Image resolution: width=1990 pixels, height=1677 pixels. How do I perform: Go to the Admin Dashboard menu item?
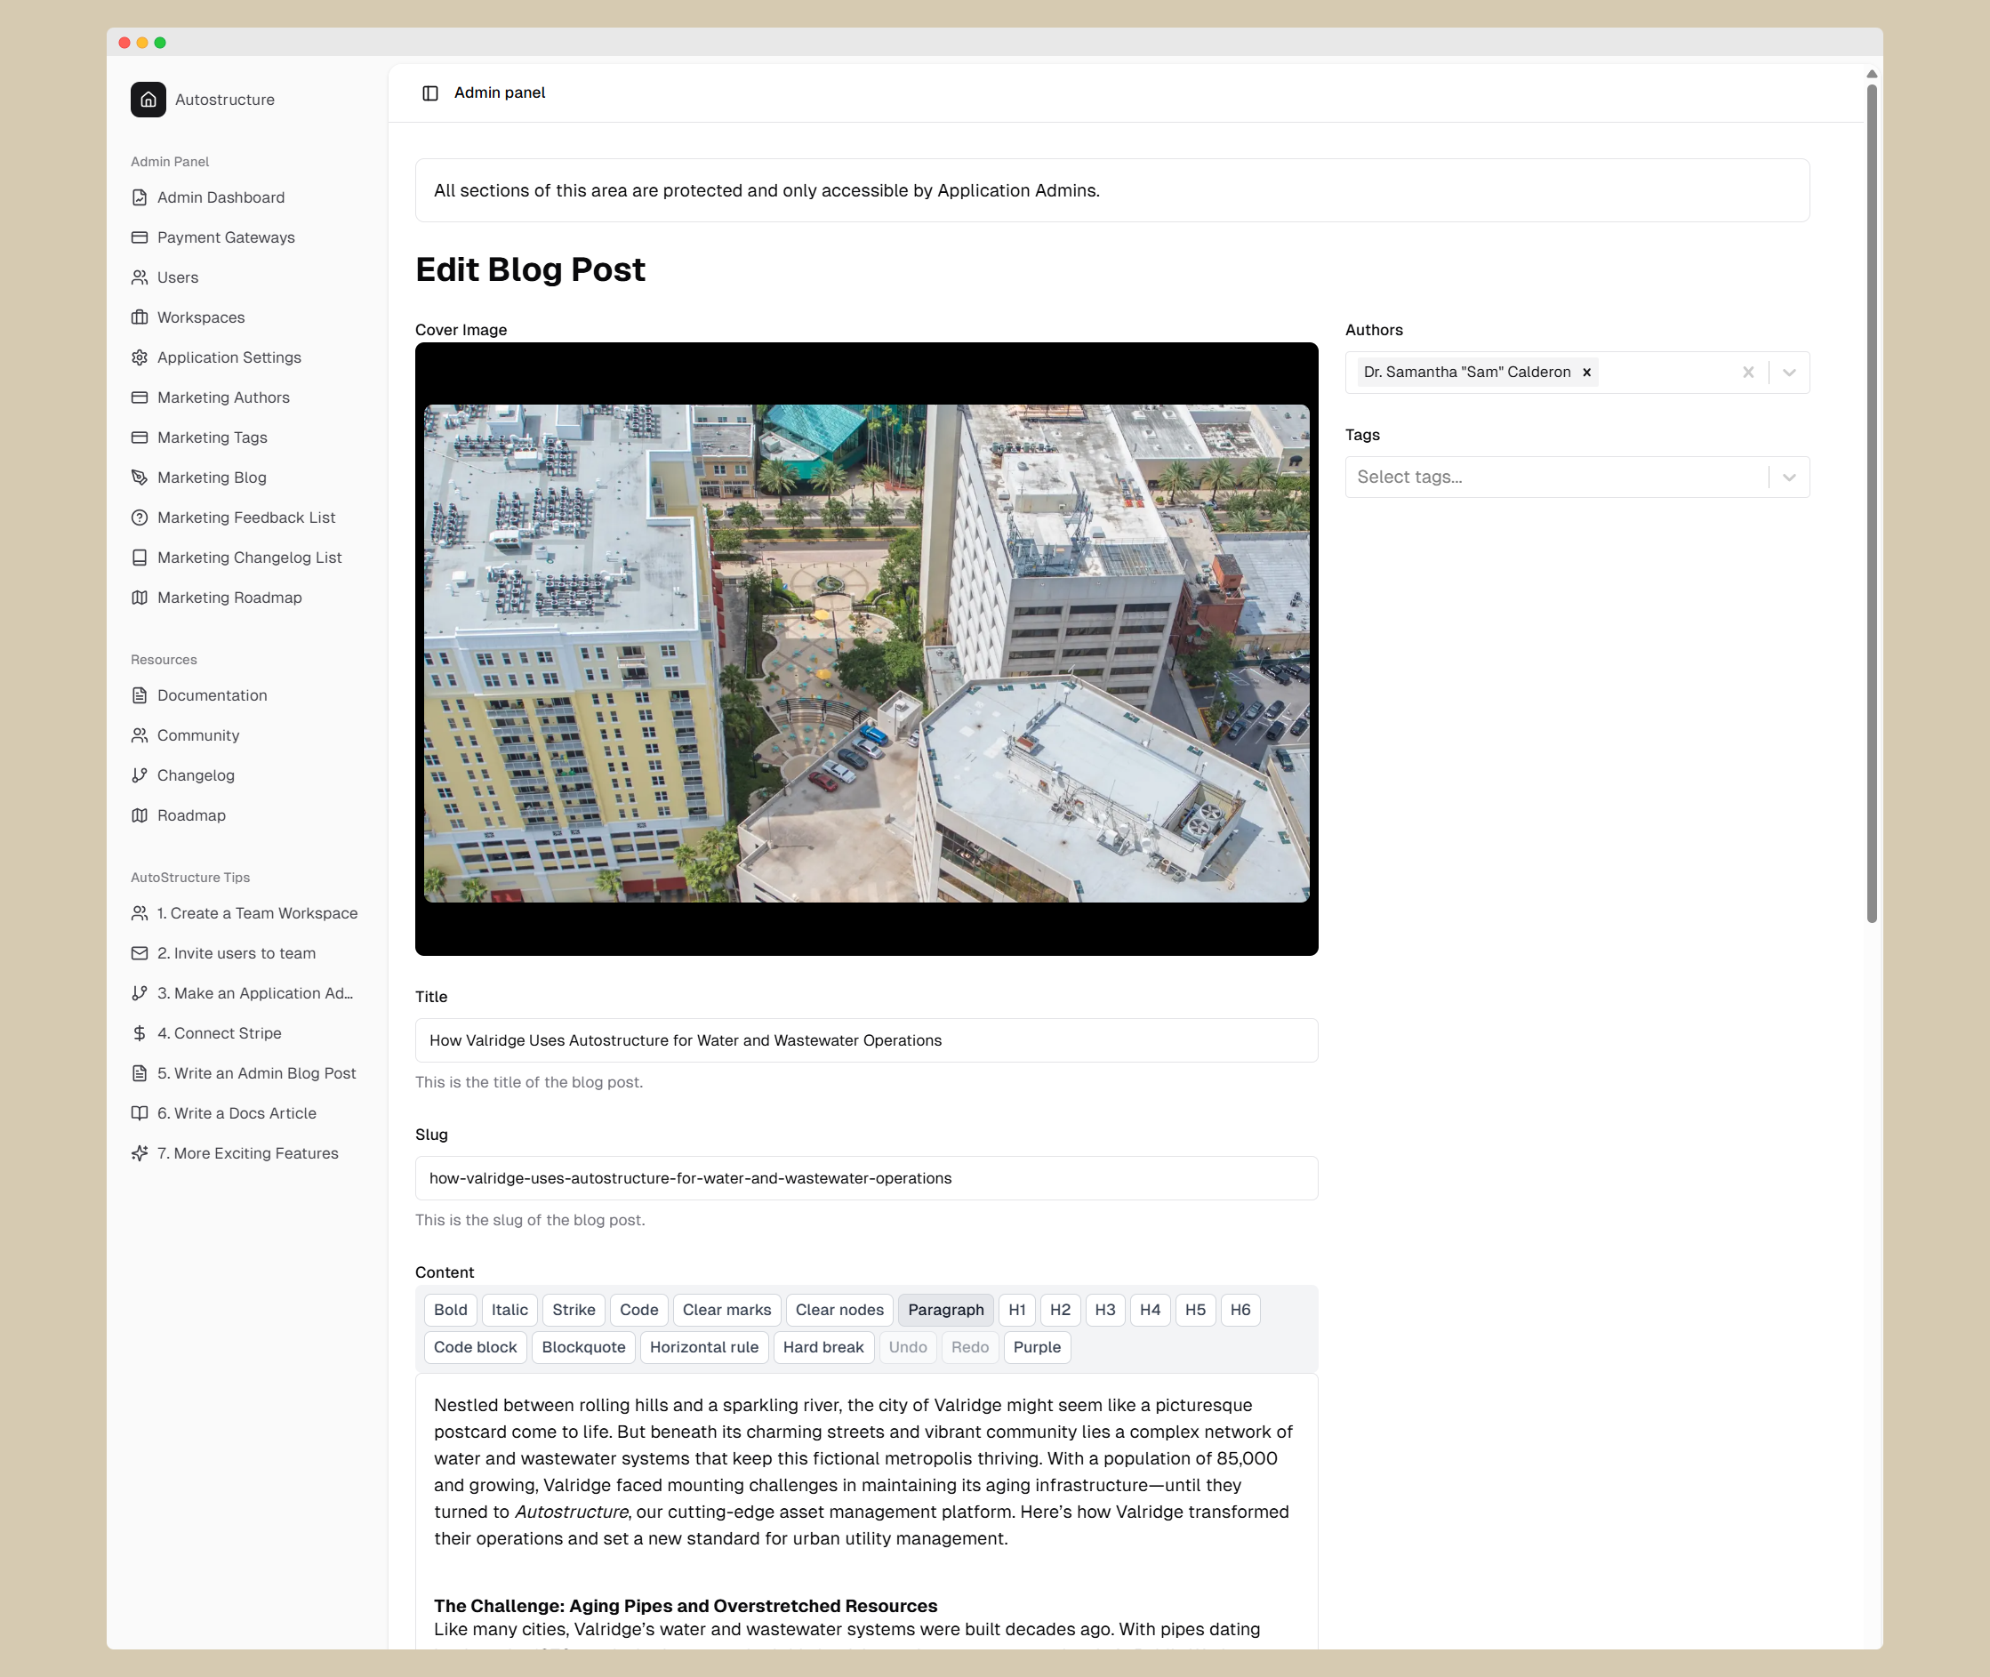221,197
